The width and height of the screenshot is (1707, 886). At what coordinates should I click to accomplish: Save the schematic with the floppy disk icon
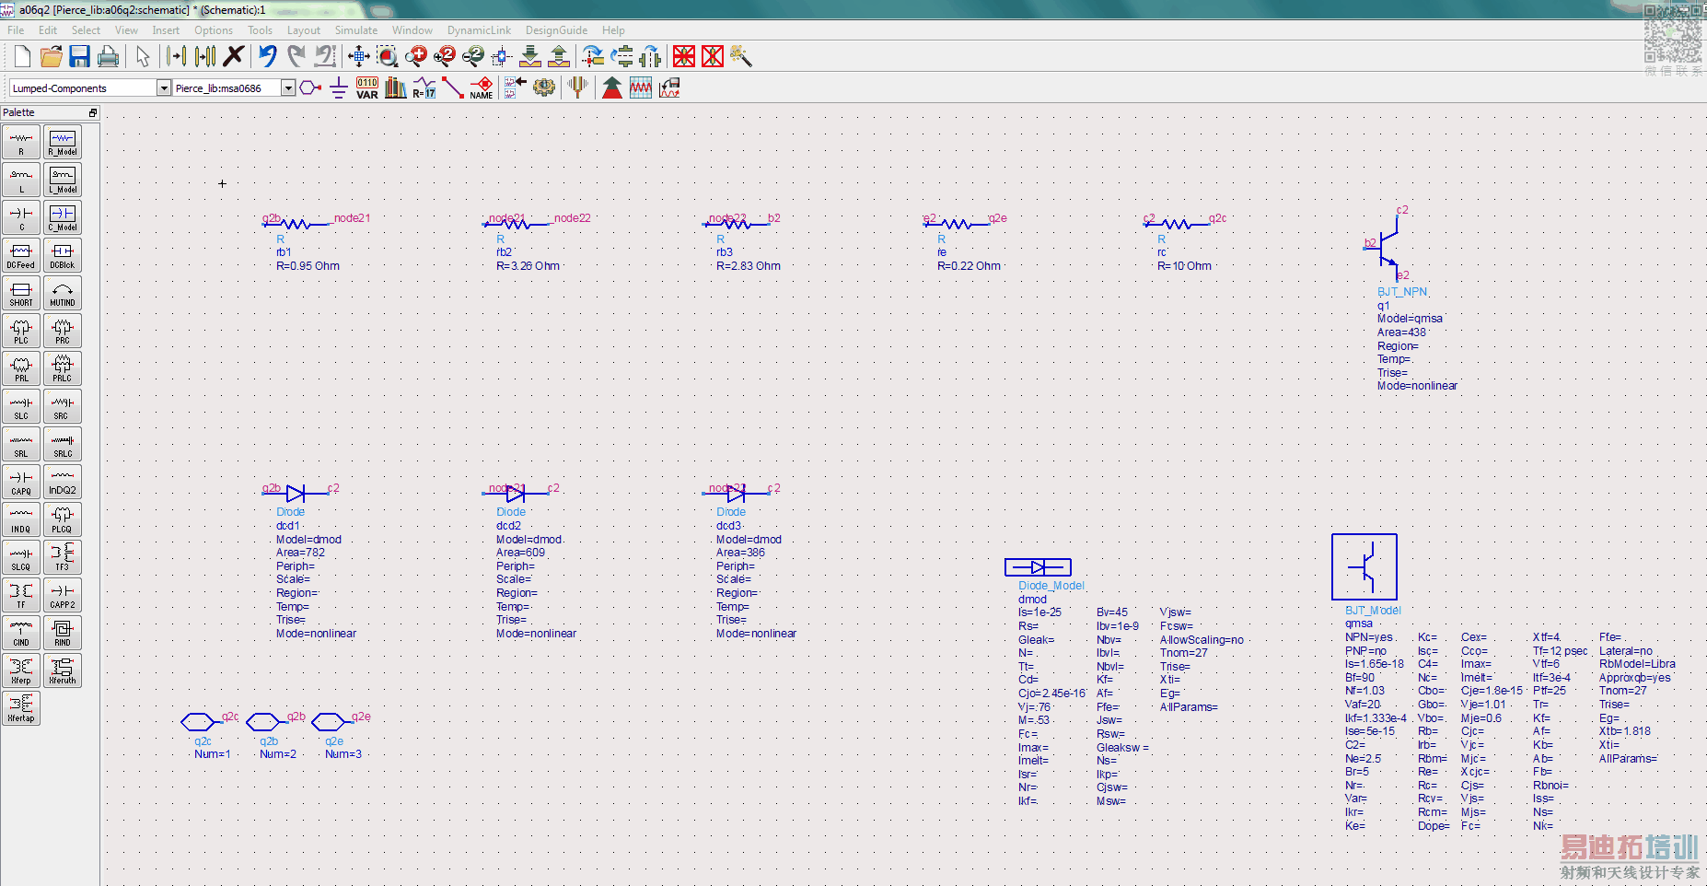pos(80,57)
